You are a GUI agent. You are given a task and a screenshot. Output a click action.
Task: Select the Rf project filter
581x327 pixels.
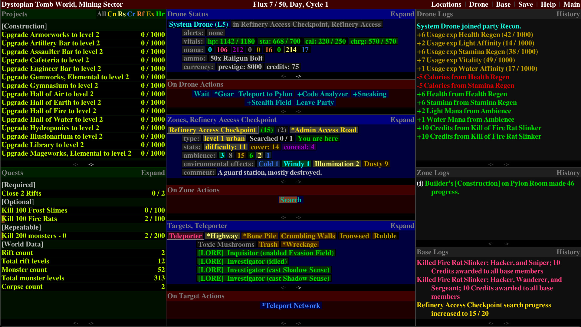tap(140, 14)
